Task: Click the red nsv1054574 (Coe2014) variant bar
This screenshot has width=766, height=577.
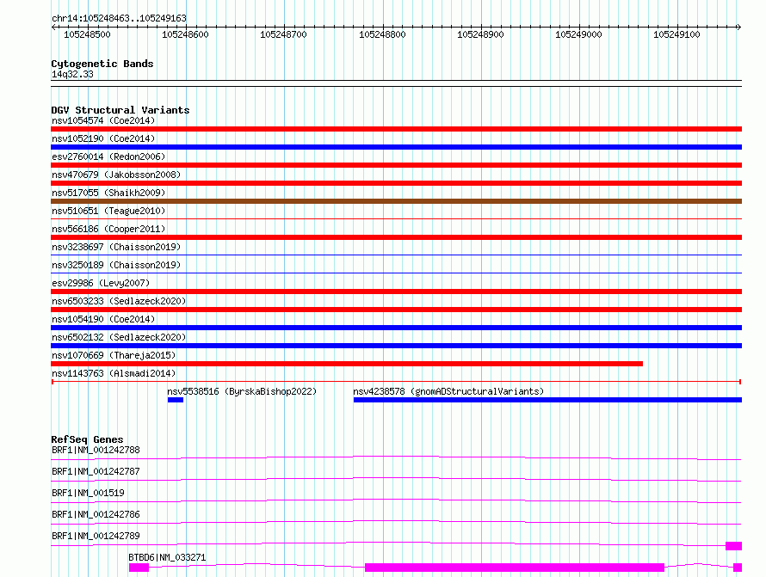Action: (x=396, y=129)
